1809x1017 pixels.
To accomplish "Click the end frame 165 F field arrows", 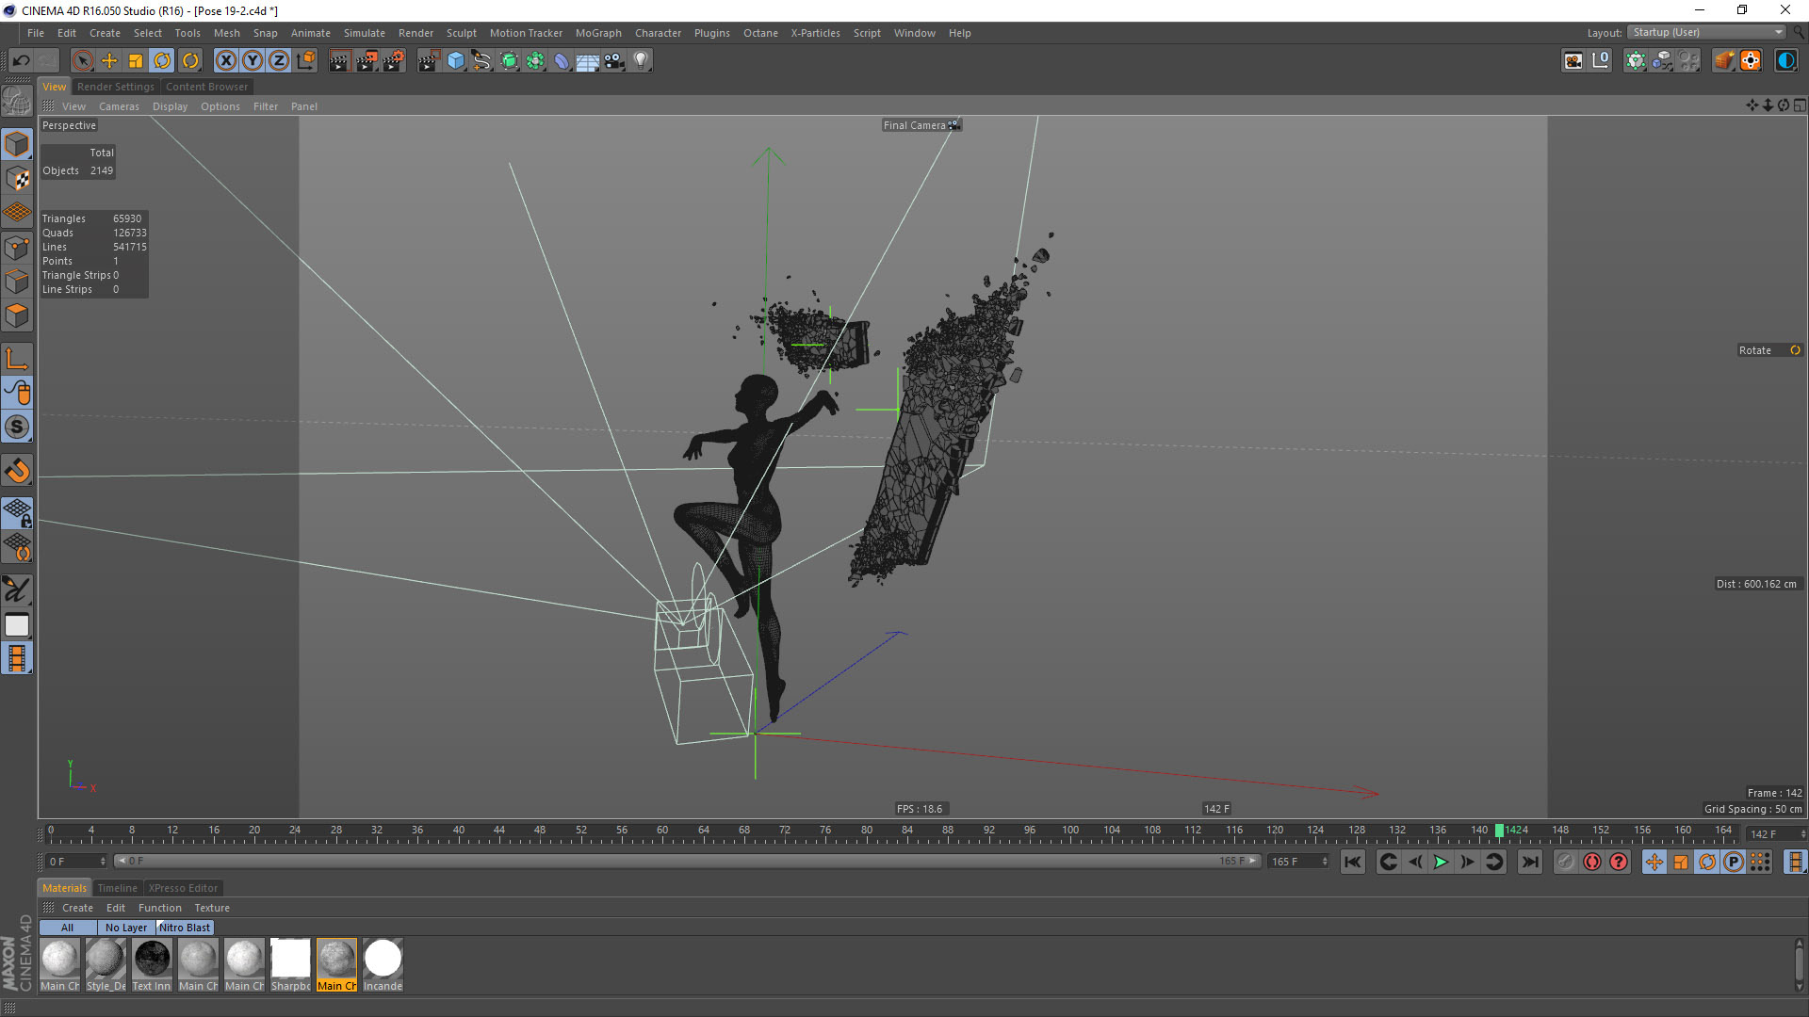I will [1324, 862].
